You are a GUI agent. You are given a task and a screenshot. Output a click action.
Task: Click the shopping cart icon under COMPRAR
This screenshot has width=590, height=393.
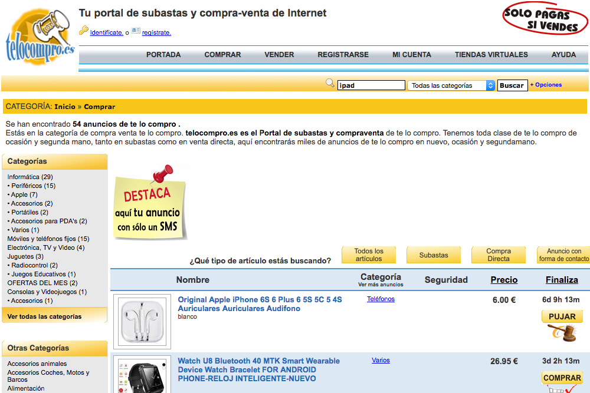[x=562, y=389]
